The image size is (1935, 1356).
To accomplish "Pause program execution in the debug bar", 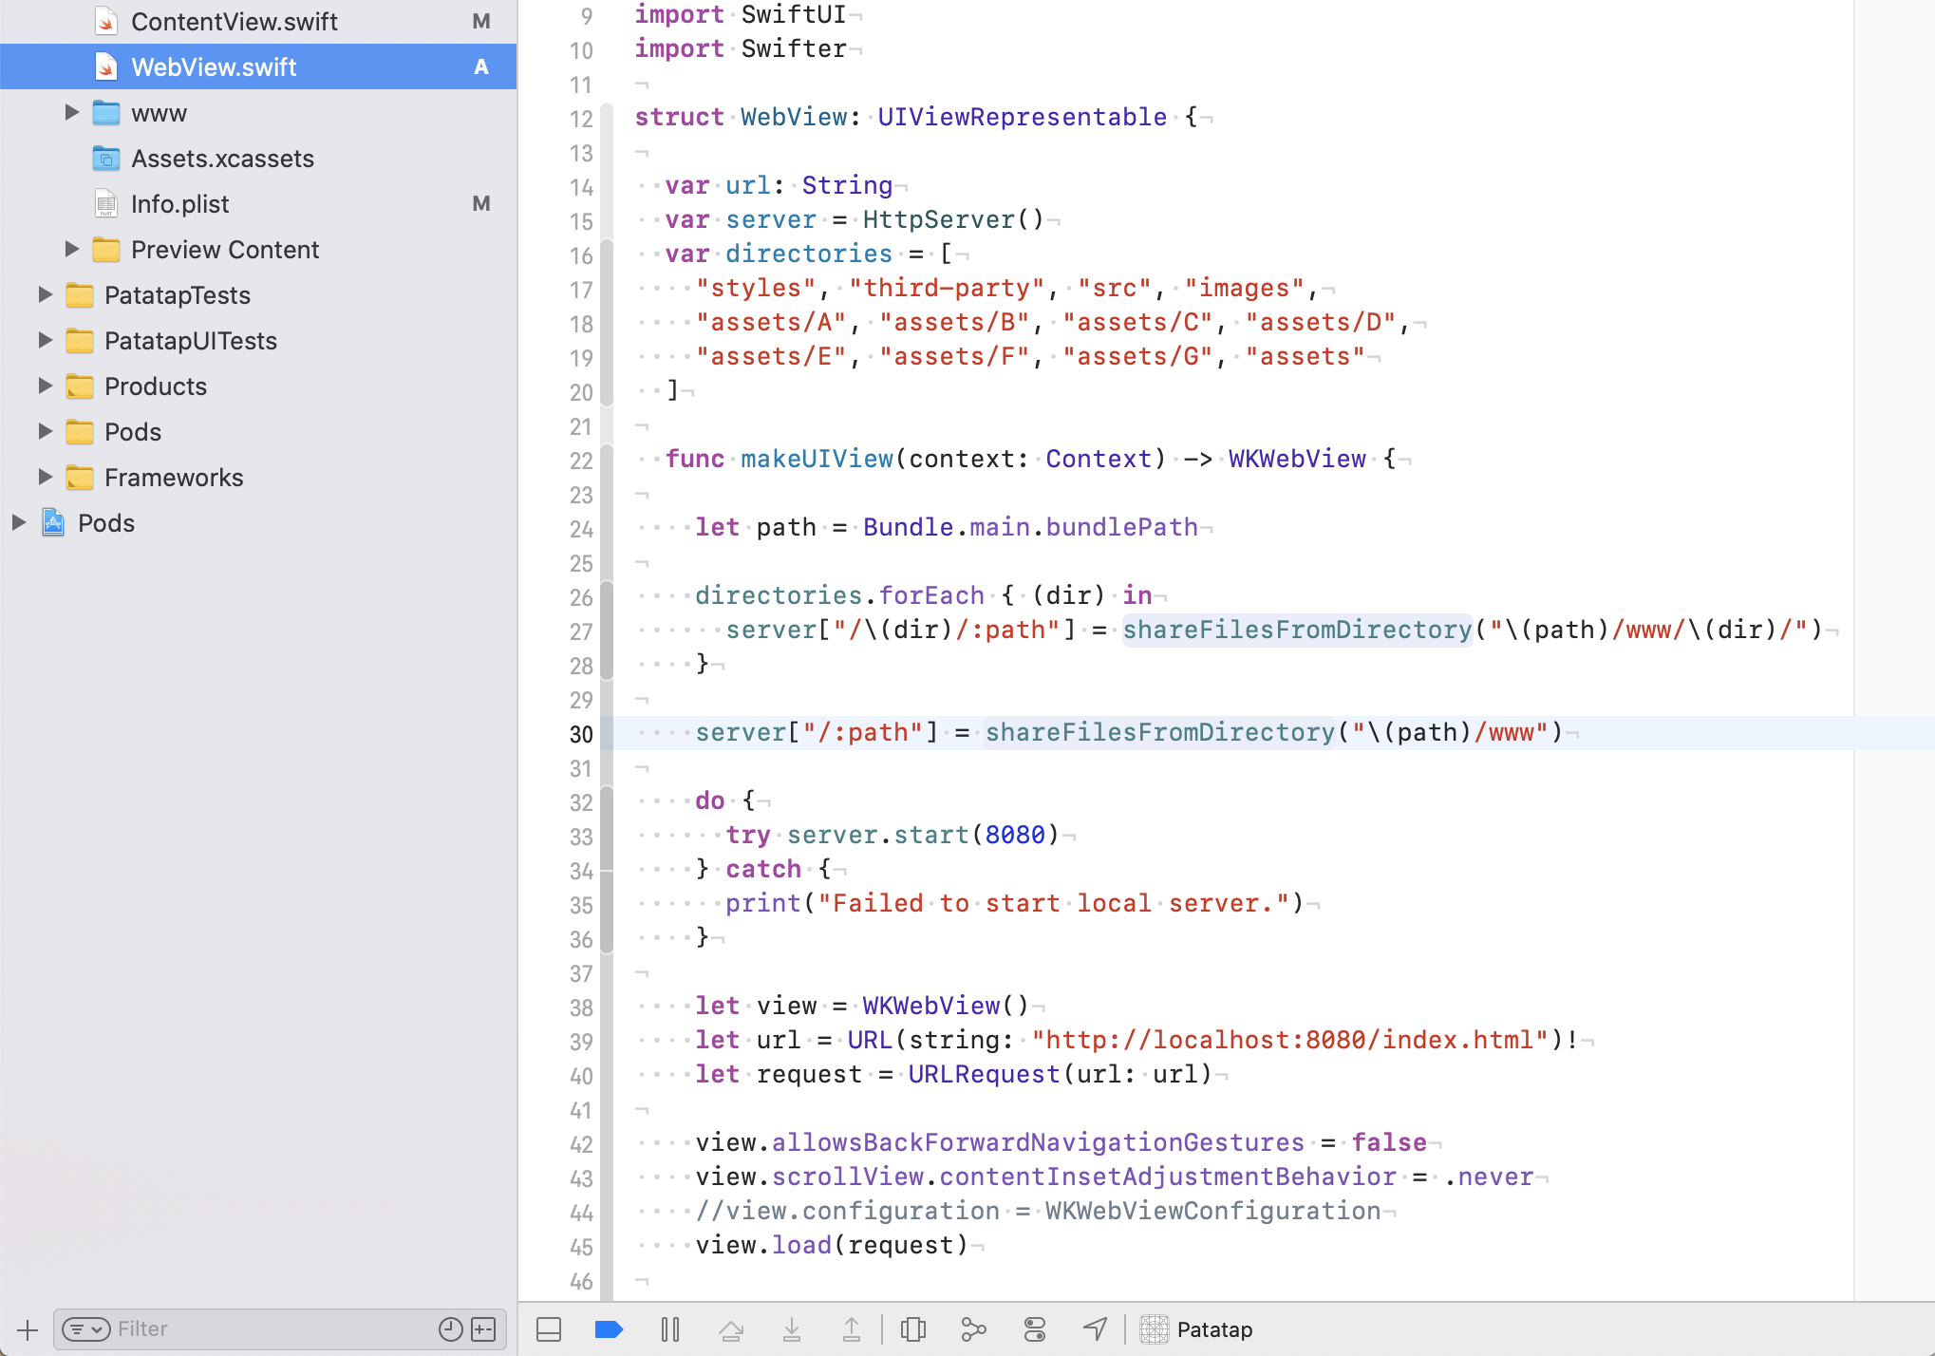I will [671, 1328].
